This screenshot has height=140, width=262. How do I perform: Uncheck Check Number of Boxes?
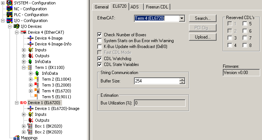(x=99, y=35)
